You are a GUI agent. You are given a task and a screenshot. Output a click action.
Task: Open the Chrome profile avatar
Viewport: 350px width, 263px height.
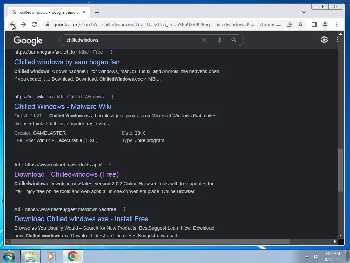point(325,24)
